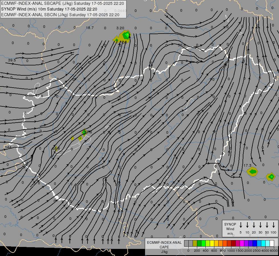Click the J/kg unit label in legend
Image resolution: width=279 pixels, height=256 pixels.
(x=164, y=252)
